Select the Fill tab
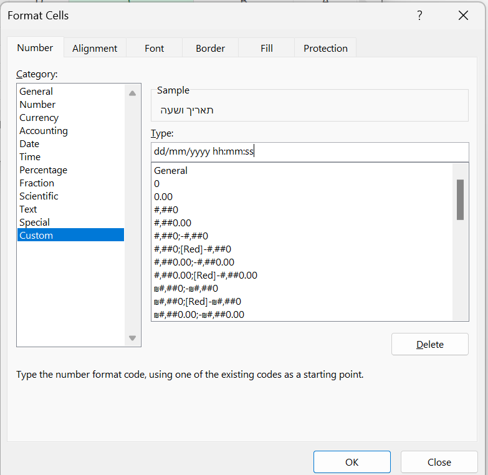Viewport: 488px width, 475px height. tap(267, 48)
